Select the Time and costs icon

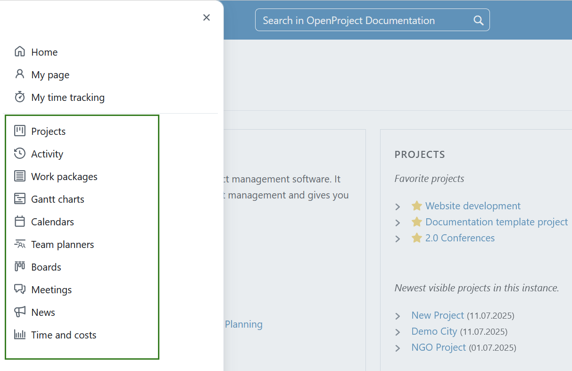click(19, 334)
